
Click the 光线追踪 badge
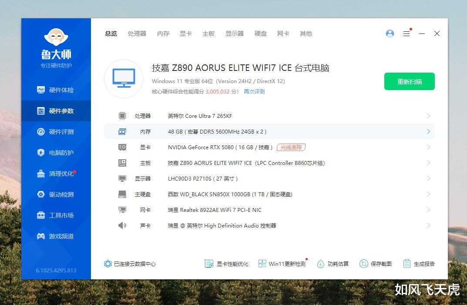[x=291, y=147]
